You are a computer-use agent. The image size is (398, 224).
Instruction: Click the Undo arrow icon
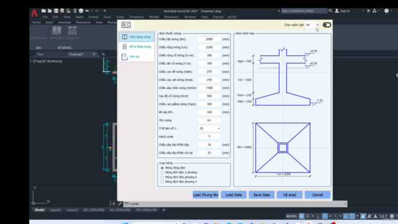(x=87, y=11)
